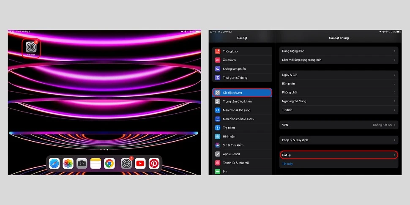
Task: Tap home screen page indicator dots
Action: [104, 150]
